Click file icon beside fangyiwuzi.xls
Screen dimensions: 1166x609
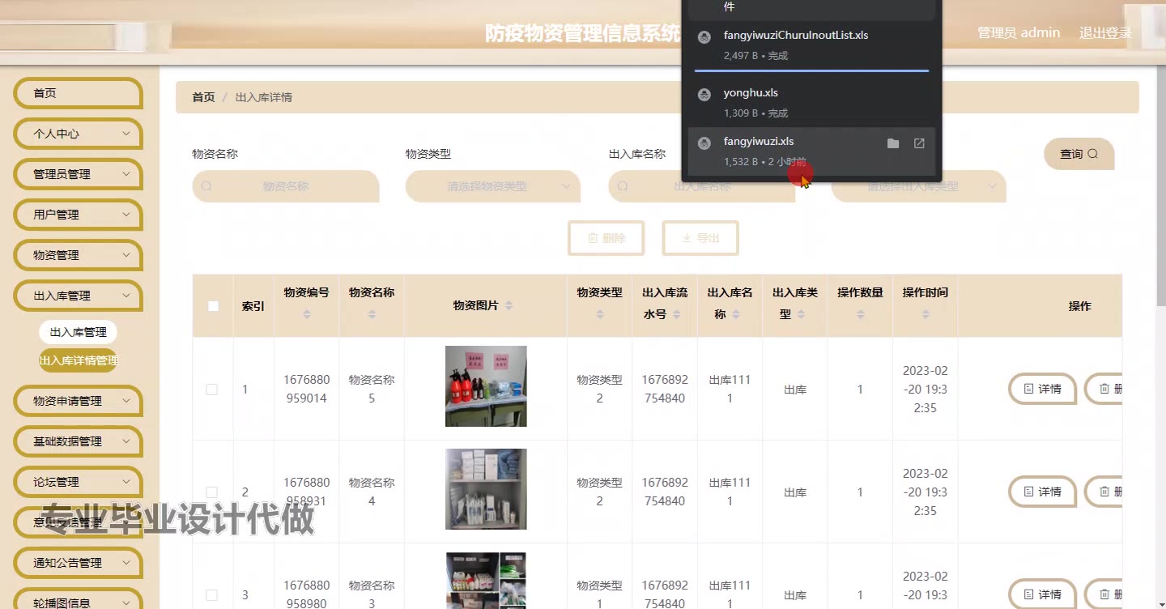click(x=704, y=143)
